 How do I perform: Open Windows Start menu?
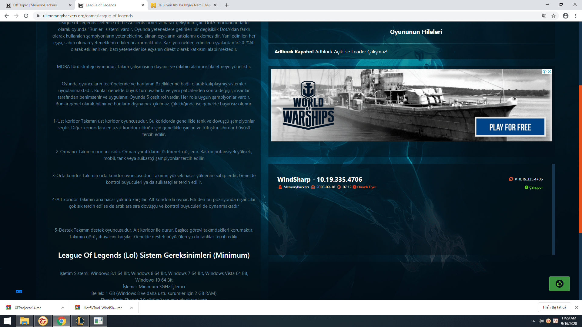tap(7, 321)
